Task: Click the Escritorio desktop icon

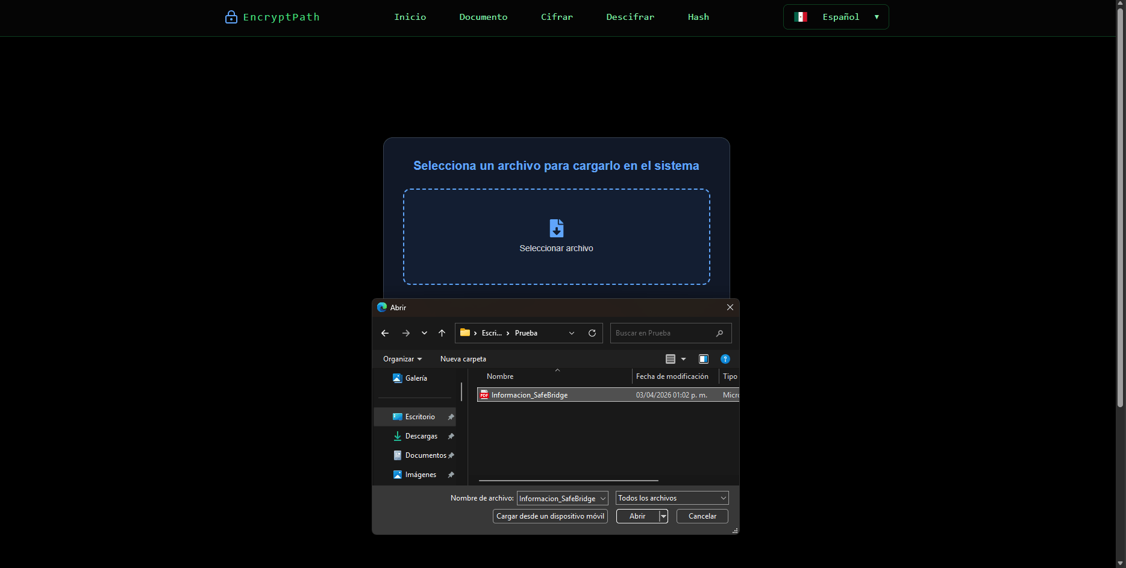Action: click(x=398, y=417)
